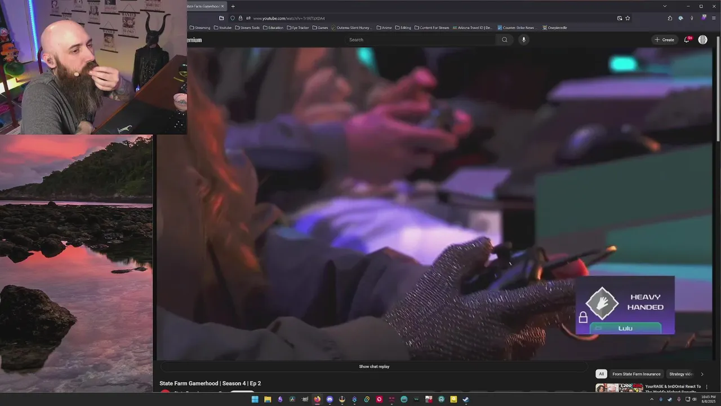Open the Youtube bookmarks folder
Screen dimensions: 721x406
(222, 28)
